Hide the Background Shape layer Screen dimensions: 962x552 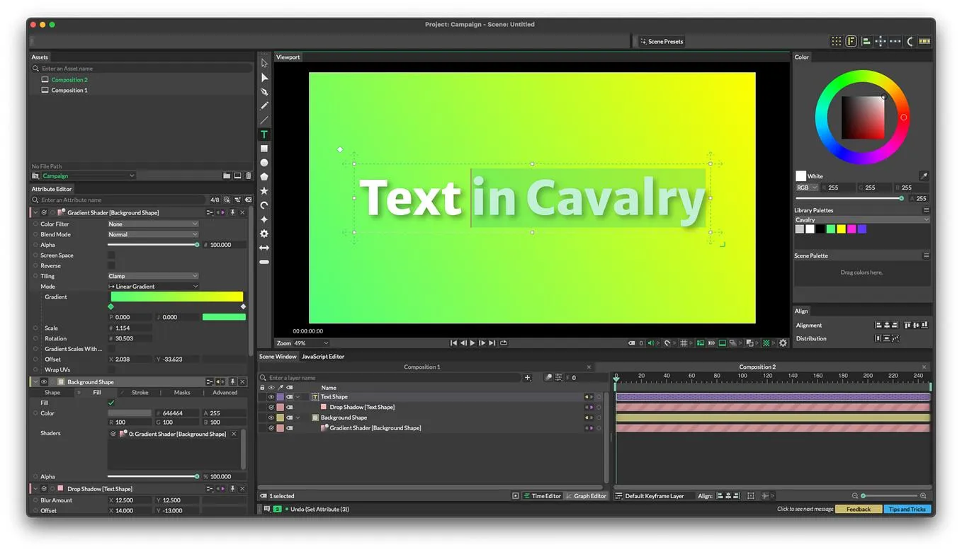tap(271, 418)
